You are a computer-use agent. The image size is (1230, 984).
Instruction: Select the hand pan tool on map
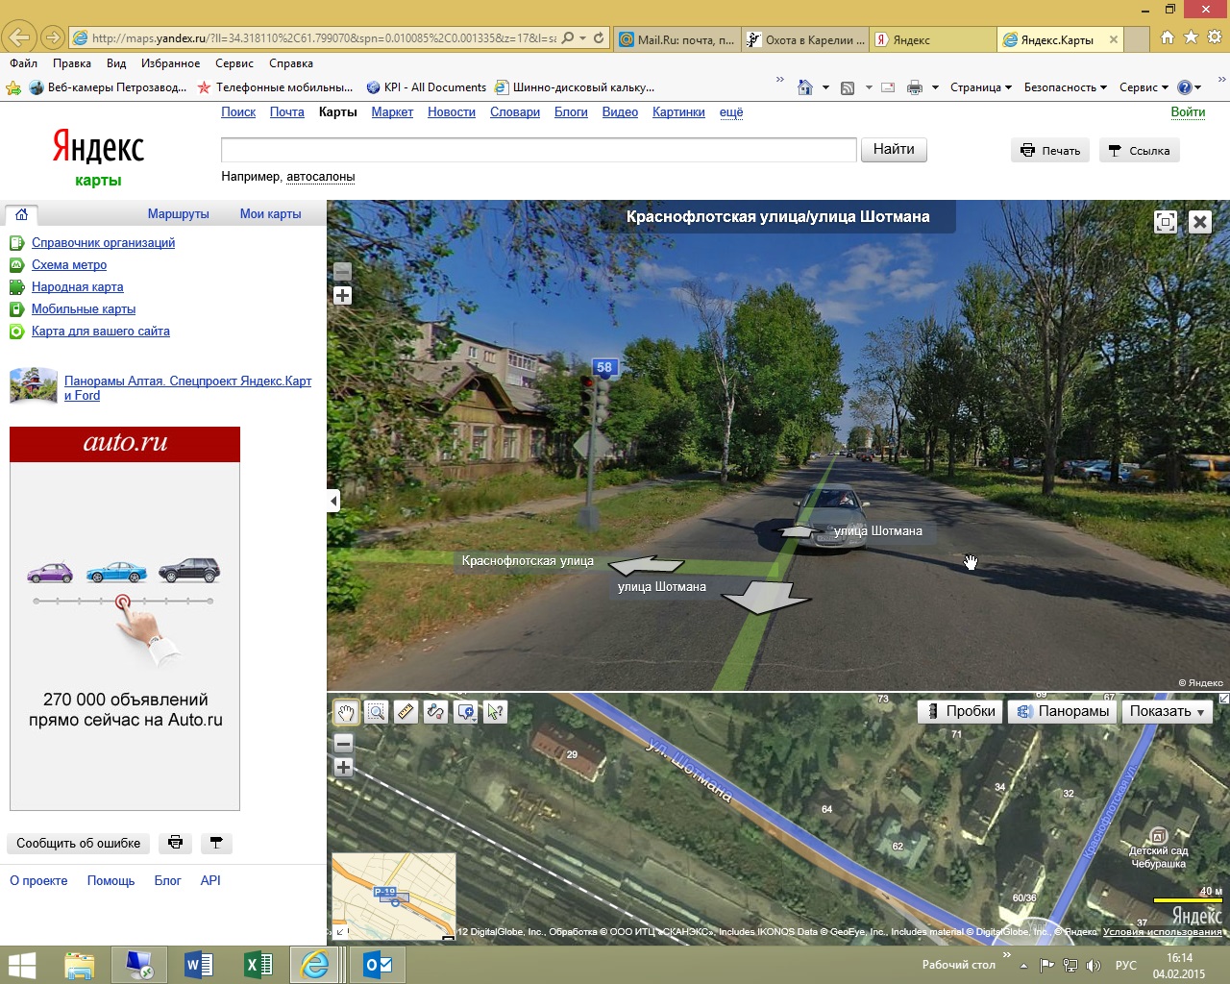(346, 712)
